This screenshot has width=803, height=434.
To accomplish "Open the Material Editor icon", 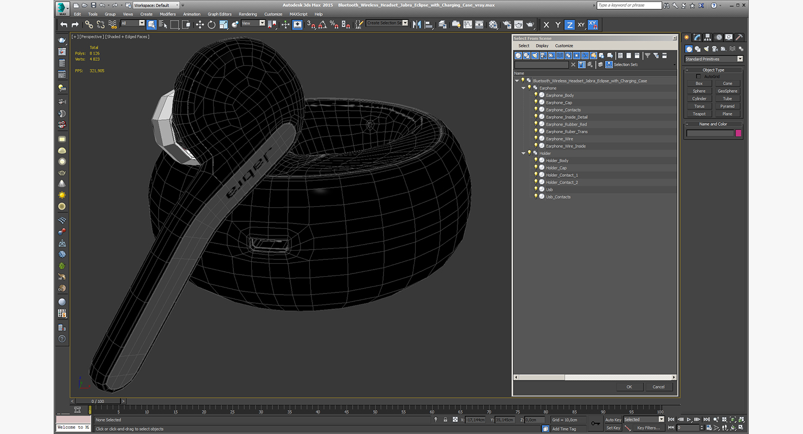I will click(x=493, y=24).
